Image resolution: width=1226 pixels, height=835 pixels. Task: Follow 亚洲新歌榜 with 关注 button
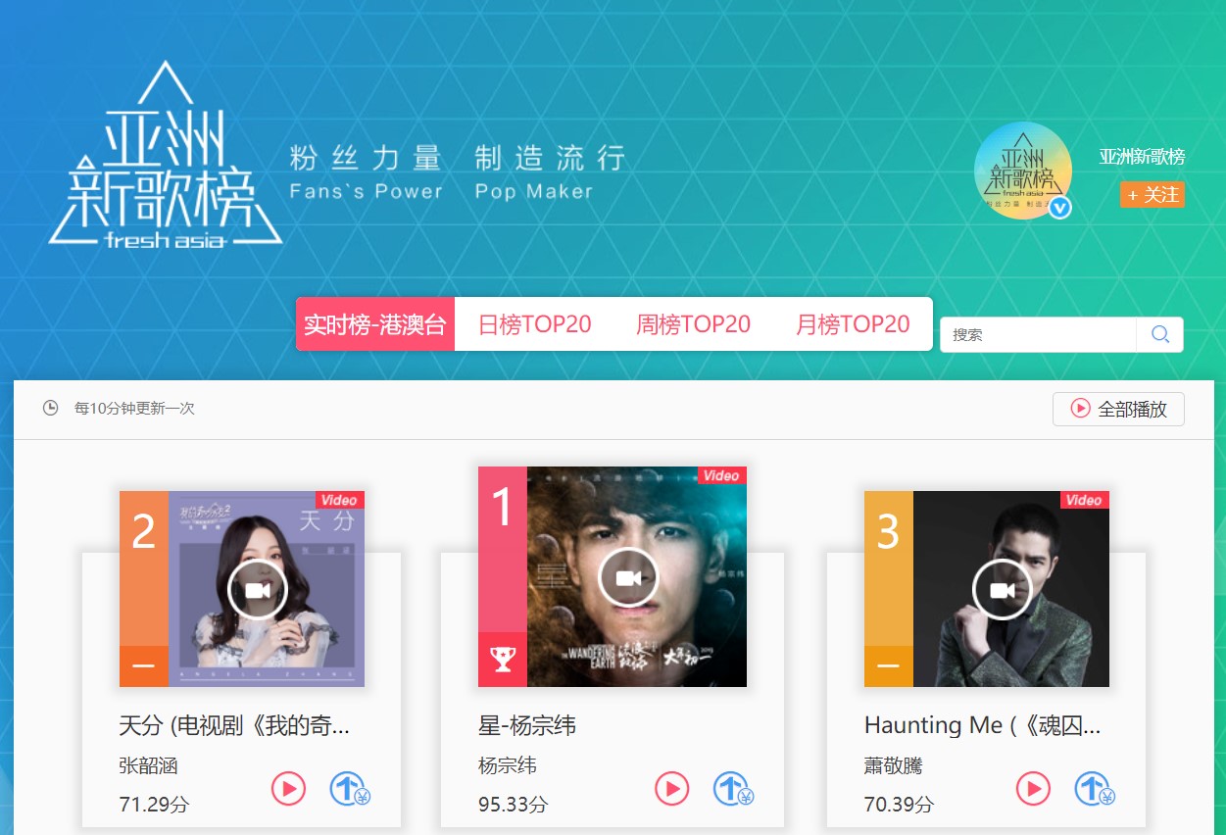pos(1152,195)
